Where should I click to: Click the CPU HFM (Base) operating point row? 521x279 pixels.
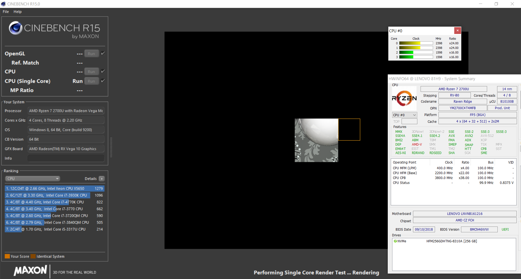pyautogui.click(x=453, y=173)
